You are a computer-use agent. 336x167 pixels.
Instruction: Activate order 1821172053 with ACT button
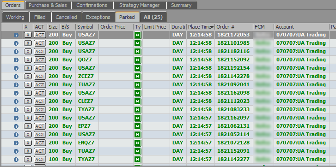pos(40,35)
